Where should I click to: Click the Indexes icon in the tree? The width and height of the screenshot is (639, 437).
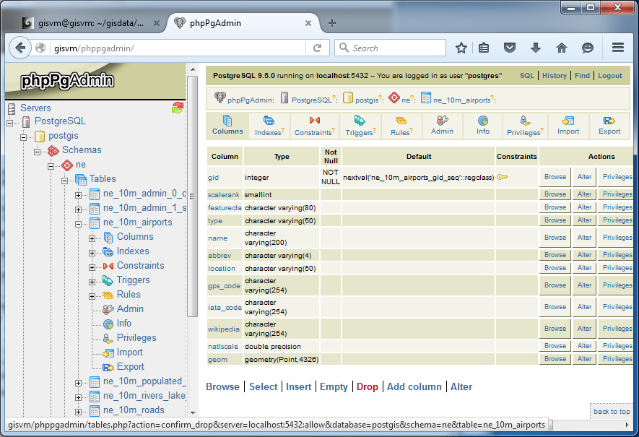[108, 251]
